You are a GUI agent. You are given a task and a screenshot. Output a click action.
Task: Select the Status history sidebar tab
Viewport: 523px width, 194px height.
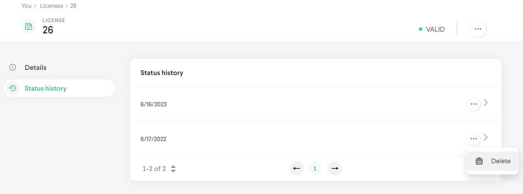[46, 89]
